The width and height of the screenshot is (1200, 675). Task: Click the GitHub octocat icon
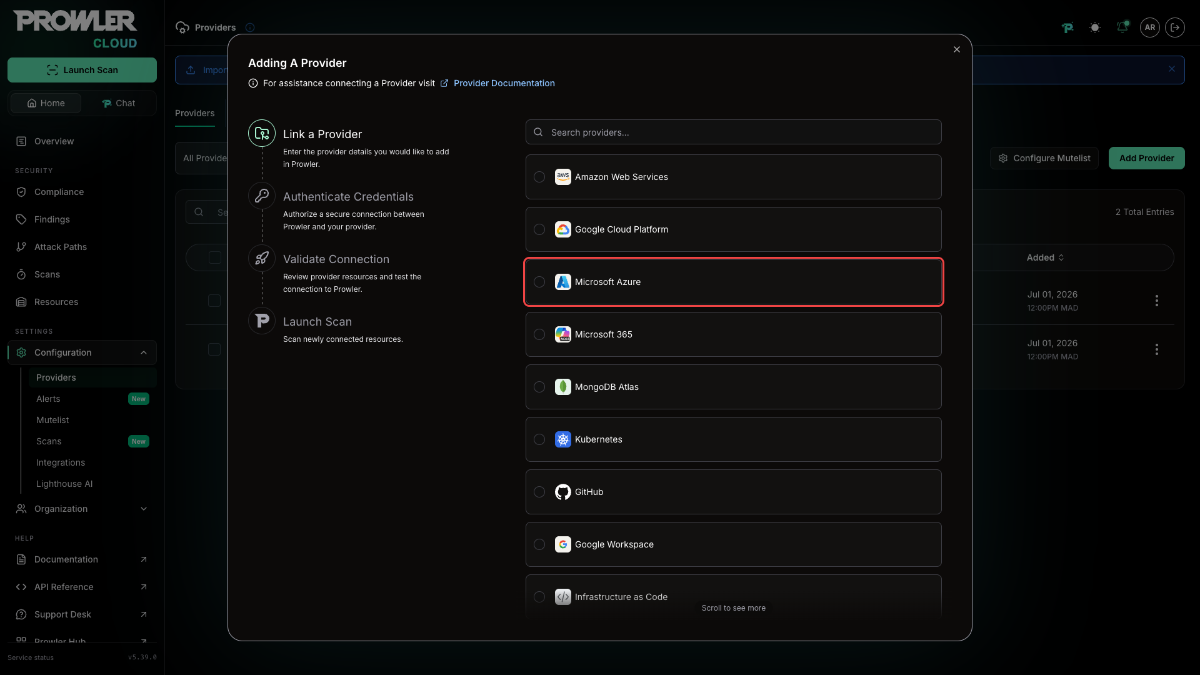pos(563,492)
